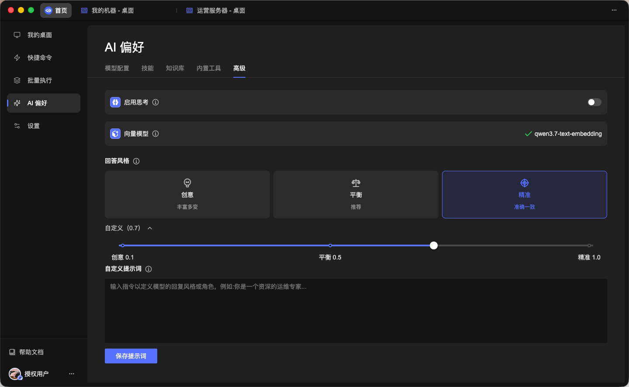Set slider to 精准 1.0 mark
This screenshot has width=629, height=387.
(589, 245)
